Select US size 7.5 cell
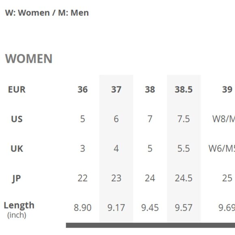The image size is (235, 235). click(x=184, y=119)
